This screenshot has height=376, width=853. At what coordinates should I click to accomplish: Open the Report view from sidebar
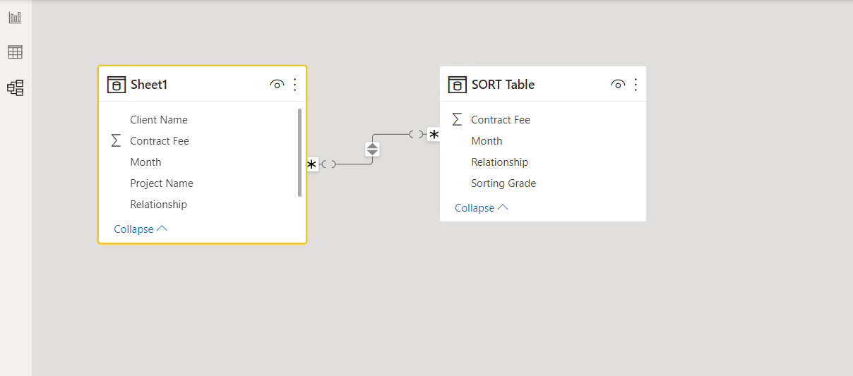(15, 17)
